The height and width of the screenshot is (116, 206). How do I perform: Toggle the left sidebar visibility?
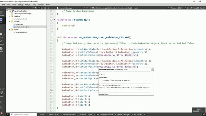coord(7,114)
